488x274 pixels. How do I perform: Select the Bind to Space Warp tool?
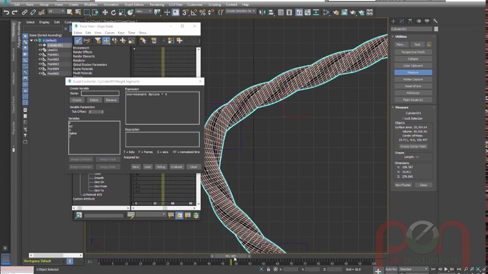tap(41, 12)
